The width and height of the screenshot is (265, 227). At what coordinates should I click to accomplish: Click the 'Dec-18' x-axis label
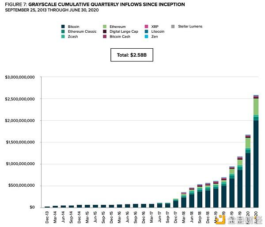pyautogui.click(x=208, y=217)
